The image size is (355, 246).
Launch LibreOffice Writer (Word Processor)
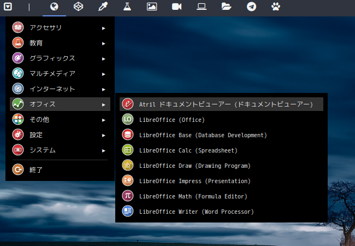(221, 211)
